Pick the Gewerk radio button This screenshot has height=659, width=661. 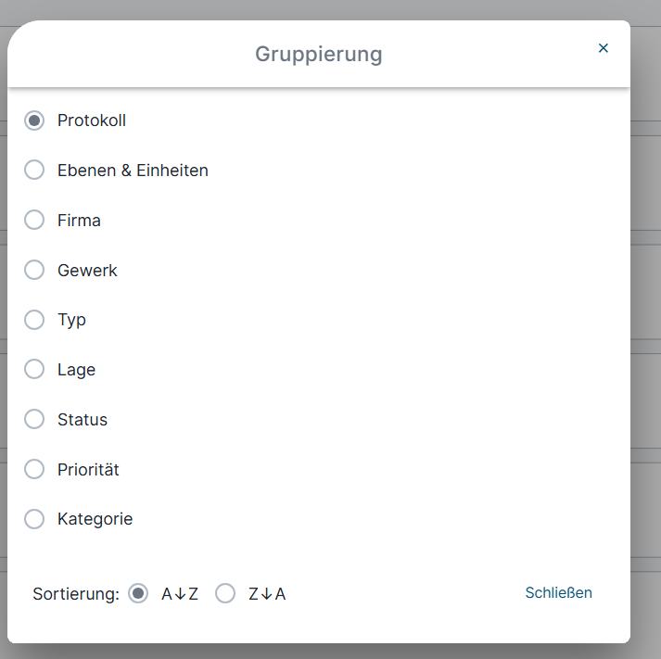pos(34,271)
